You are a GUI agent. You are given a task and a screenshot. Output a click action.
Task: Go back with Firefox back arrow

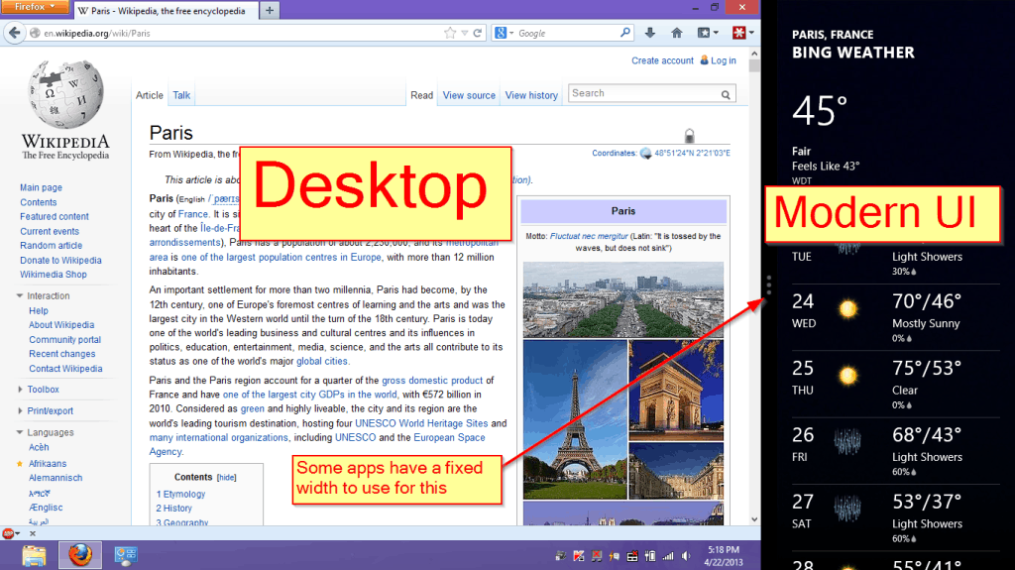click(x=14, y=33)
